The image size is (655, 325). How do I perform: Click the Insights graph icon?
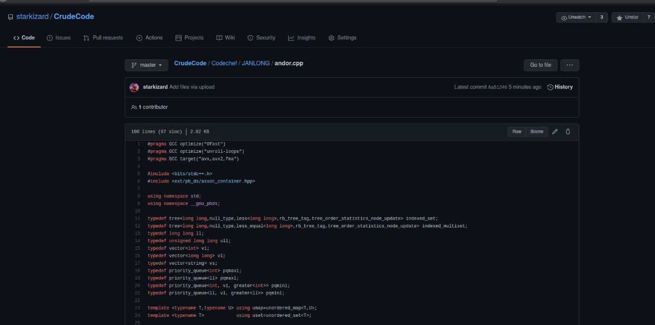pos(290,37)
